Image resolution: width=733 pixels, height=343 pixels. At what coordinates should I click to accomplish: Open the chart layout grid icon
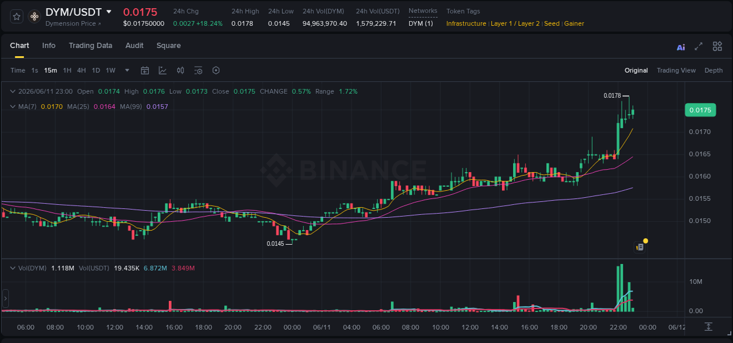717,46
